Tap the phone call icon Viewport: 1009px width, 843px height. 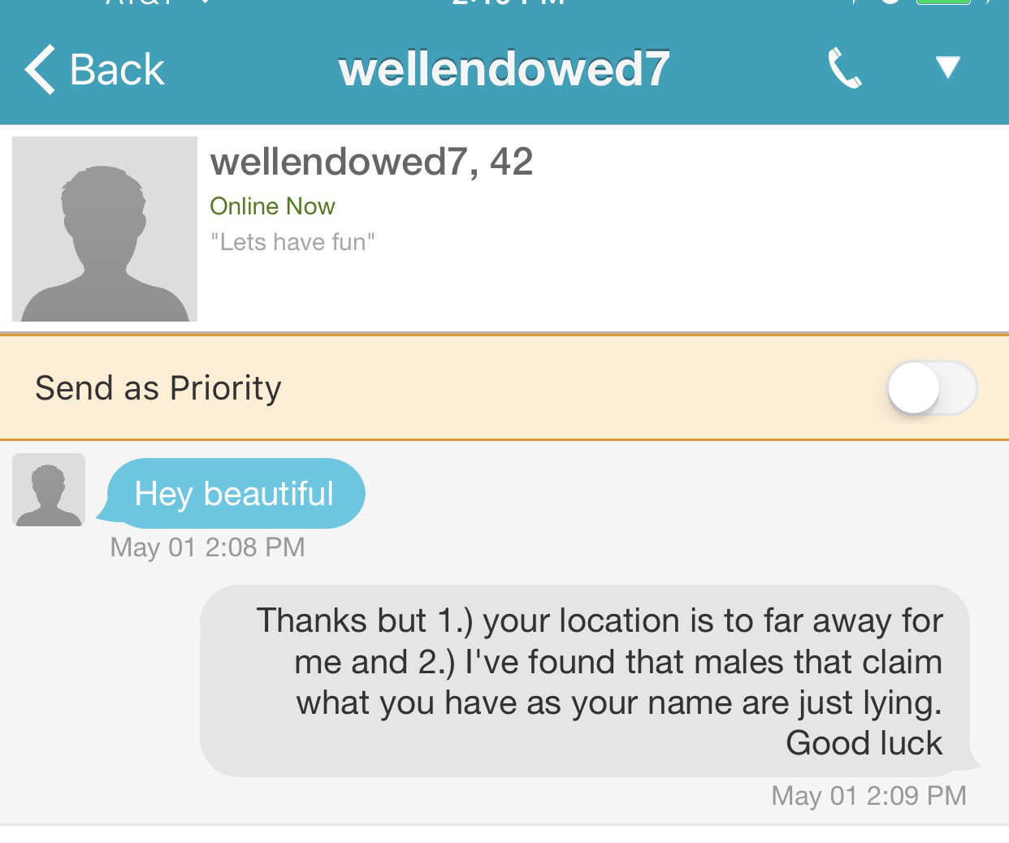[x=844, y=68]
